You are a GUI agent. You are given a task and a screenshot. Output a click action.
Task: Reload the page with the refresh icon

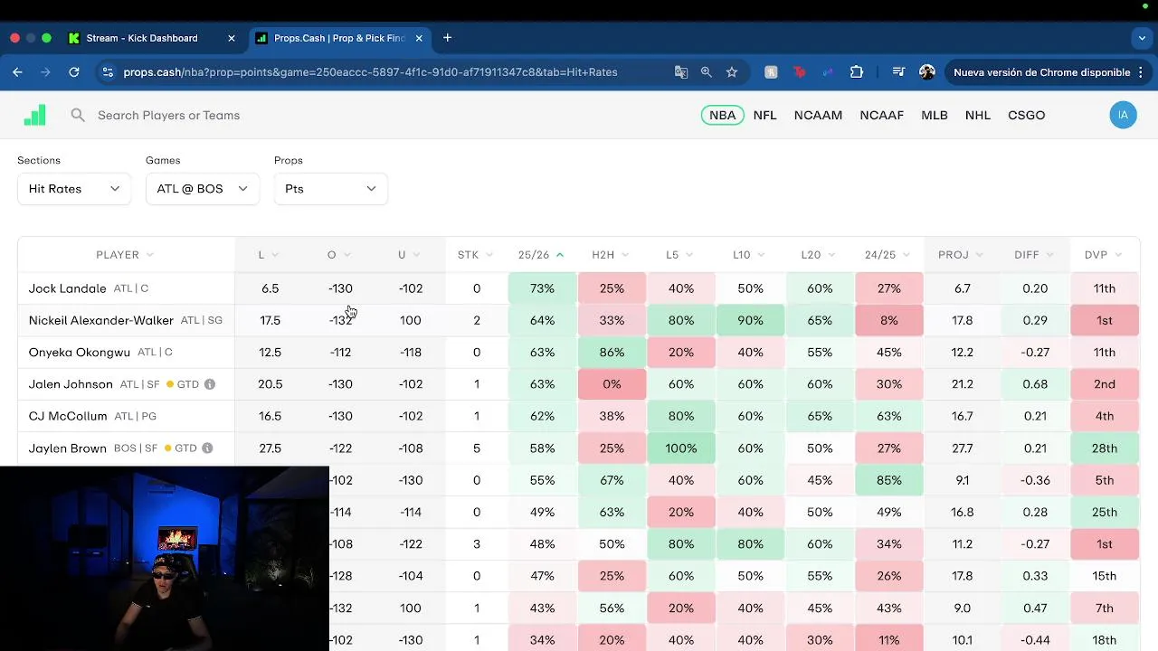(x=74, y=72)
